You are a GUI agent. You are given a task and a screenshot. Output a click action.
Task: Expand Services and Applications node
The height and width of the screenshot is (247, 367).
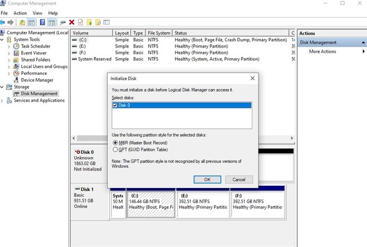[2, 101]
